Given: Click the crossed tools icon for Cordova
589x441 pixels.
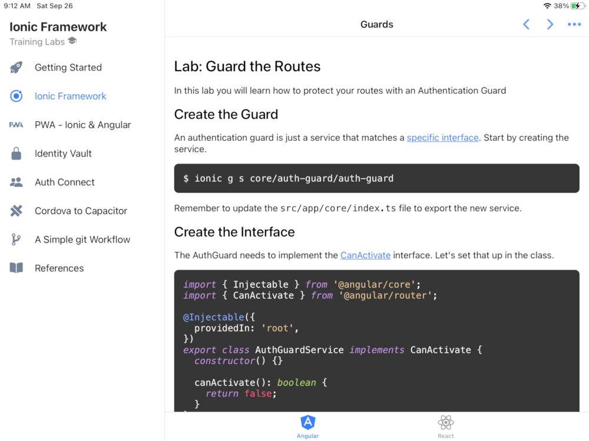Looking at the screenshot, I should (x=16, y=211).
